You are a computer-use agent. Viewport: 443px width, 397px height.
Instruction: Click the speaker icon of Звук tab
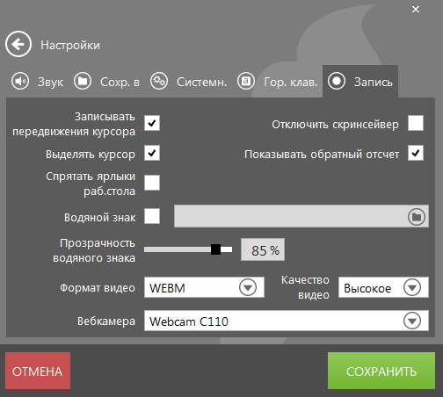point(20,81)
